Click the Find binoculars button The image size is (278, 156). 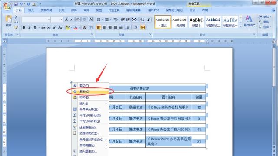(x=265, y=17)
